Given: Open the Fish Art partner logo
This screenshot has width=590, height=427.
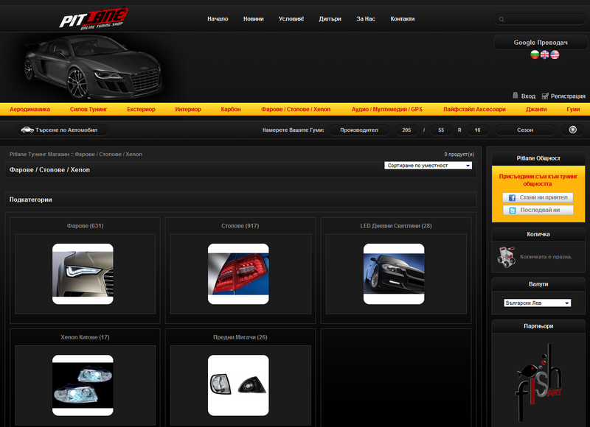Looking at the screenshot, I should click(538, 382).
